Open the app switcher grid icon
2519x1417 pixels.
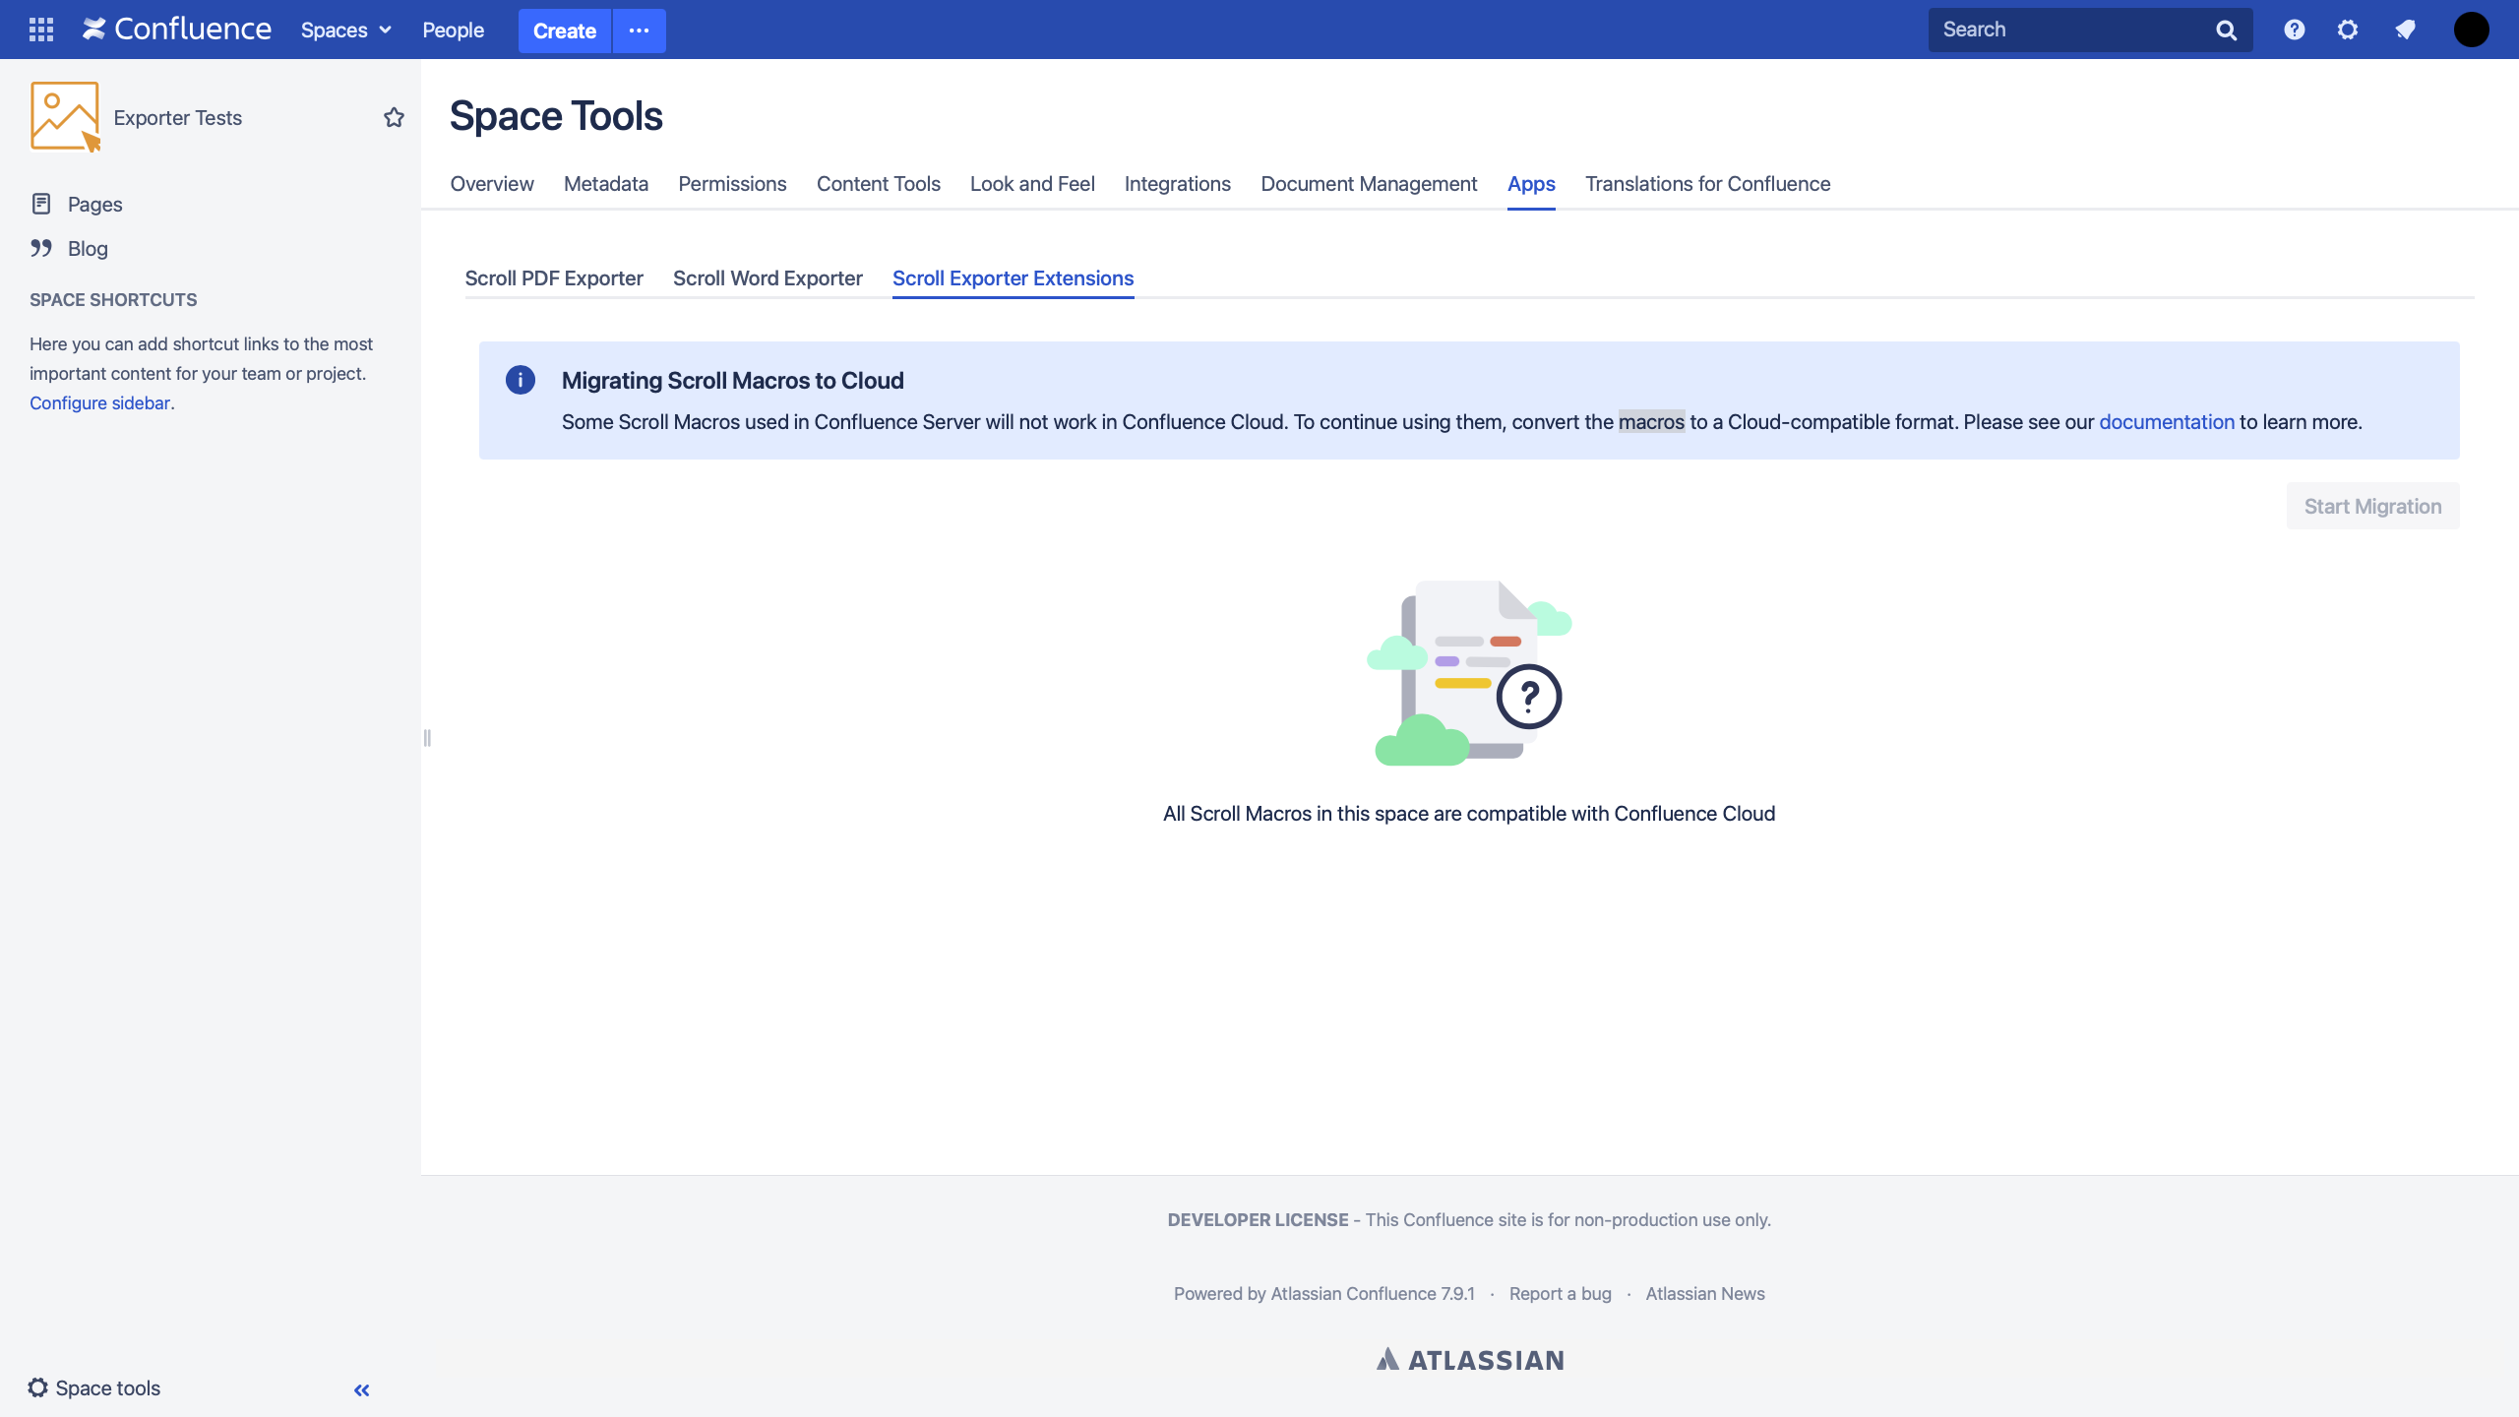40,30
